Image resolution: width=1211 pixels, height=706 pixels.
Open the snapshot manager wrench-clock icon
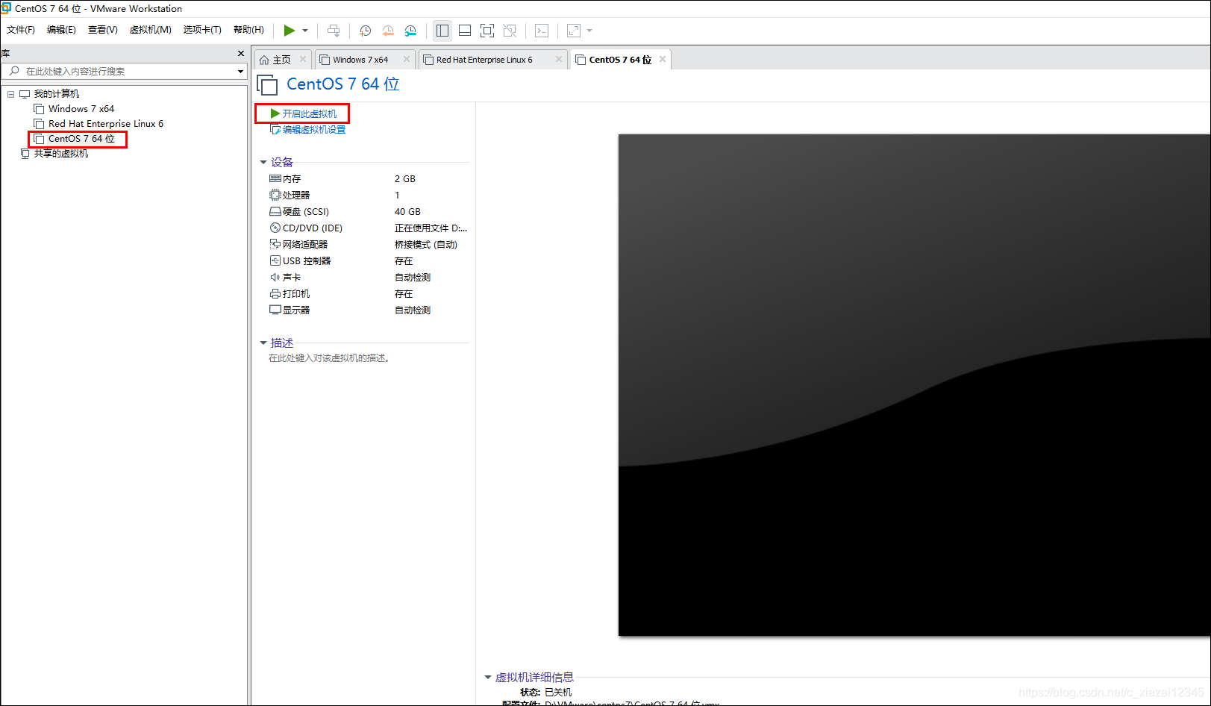(410, 31)
